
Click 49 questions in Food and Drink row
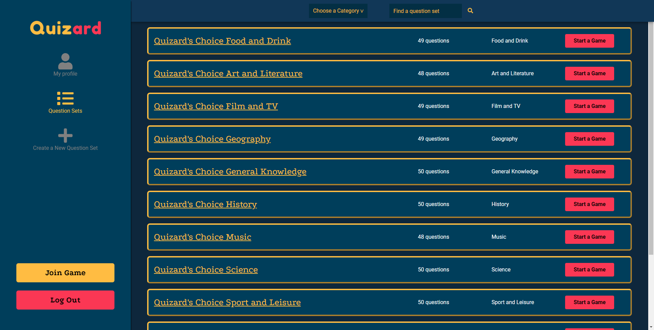434,41
